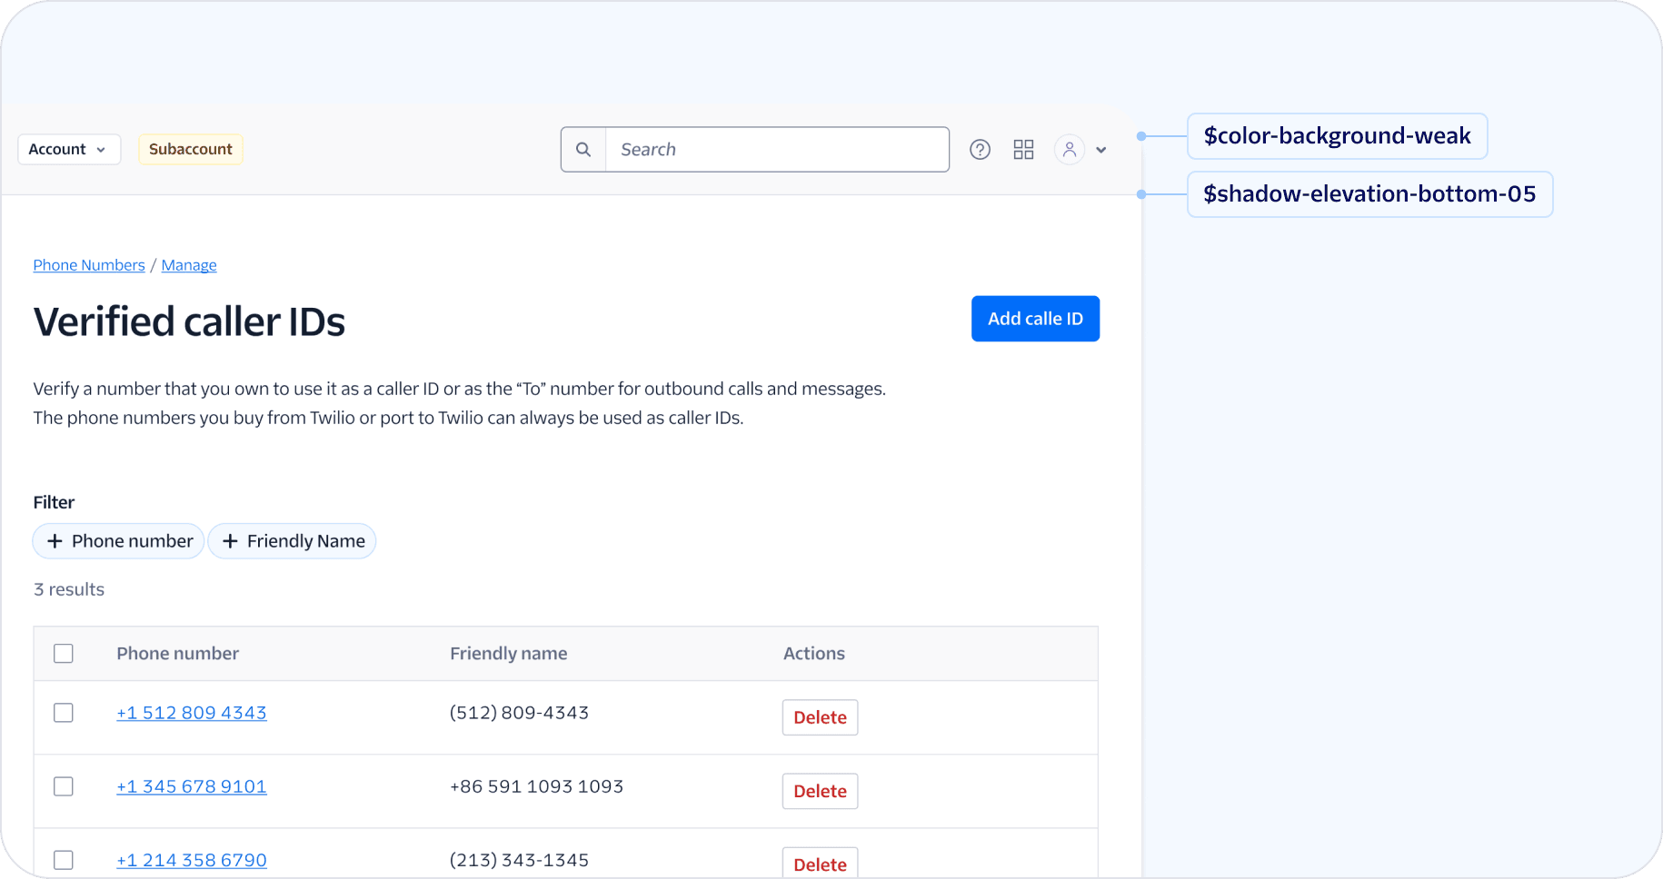Go to Phone Numbers breadcrumb

(x=89, y=265)
